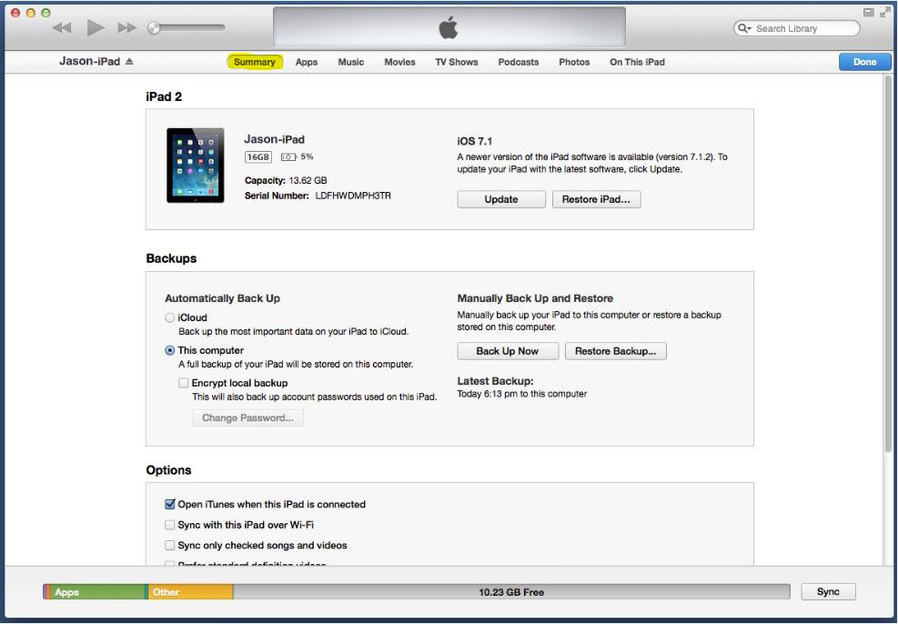Click into the Search Library field
Viewport: 898px width, 624px height.
pos(797,28)
